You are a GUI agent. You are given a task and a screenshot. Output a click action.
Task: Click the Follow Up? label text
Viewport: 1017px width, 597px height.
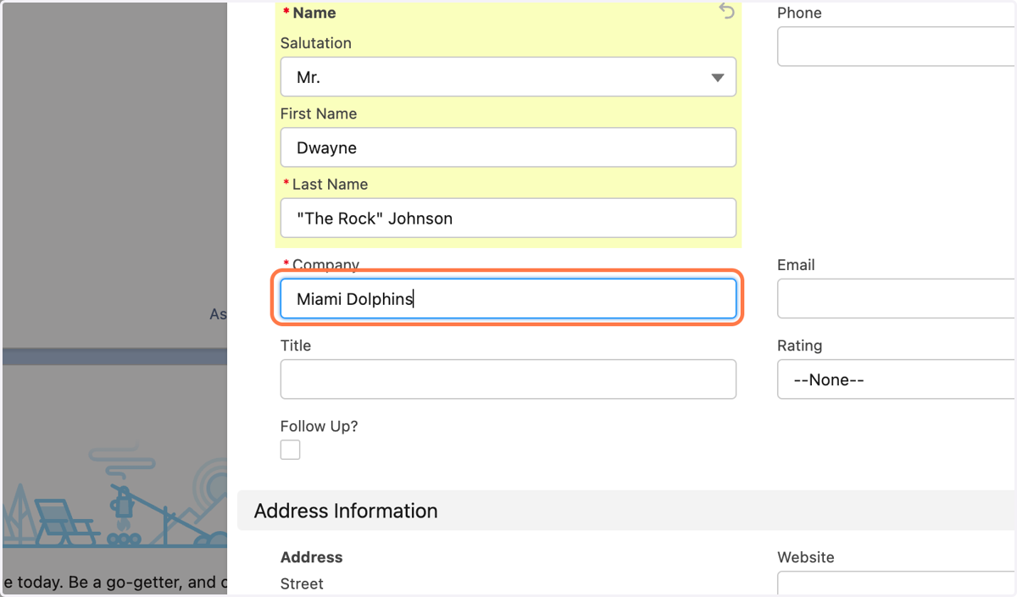pyautogui.click(x=320, y=426)
